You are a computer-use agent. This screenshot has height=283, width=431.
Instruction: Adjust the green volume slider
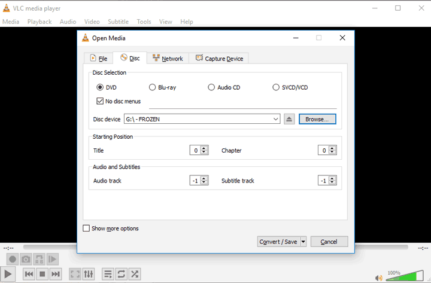[405, 276]
